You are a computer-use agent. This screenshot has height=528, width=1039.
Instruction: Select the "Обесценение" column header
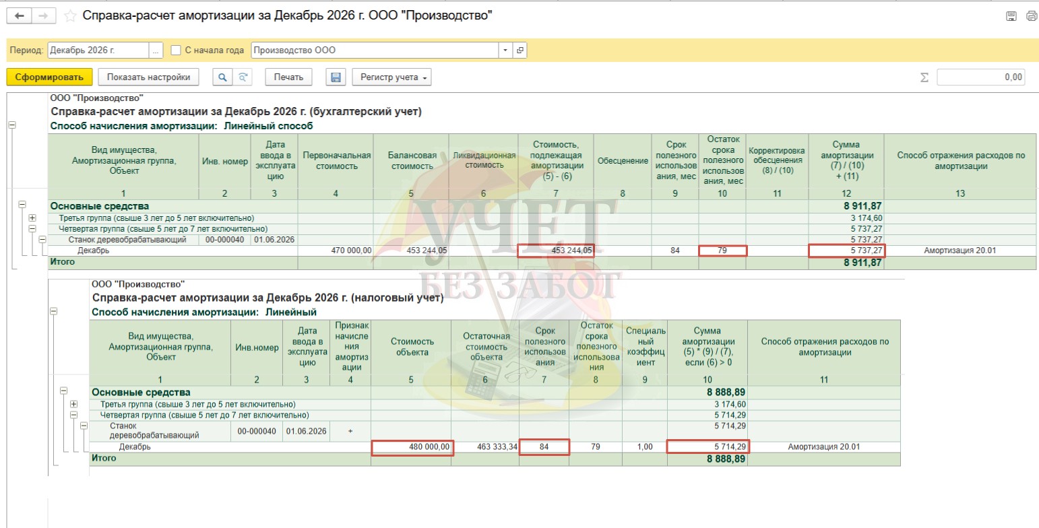pos(622,160)
